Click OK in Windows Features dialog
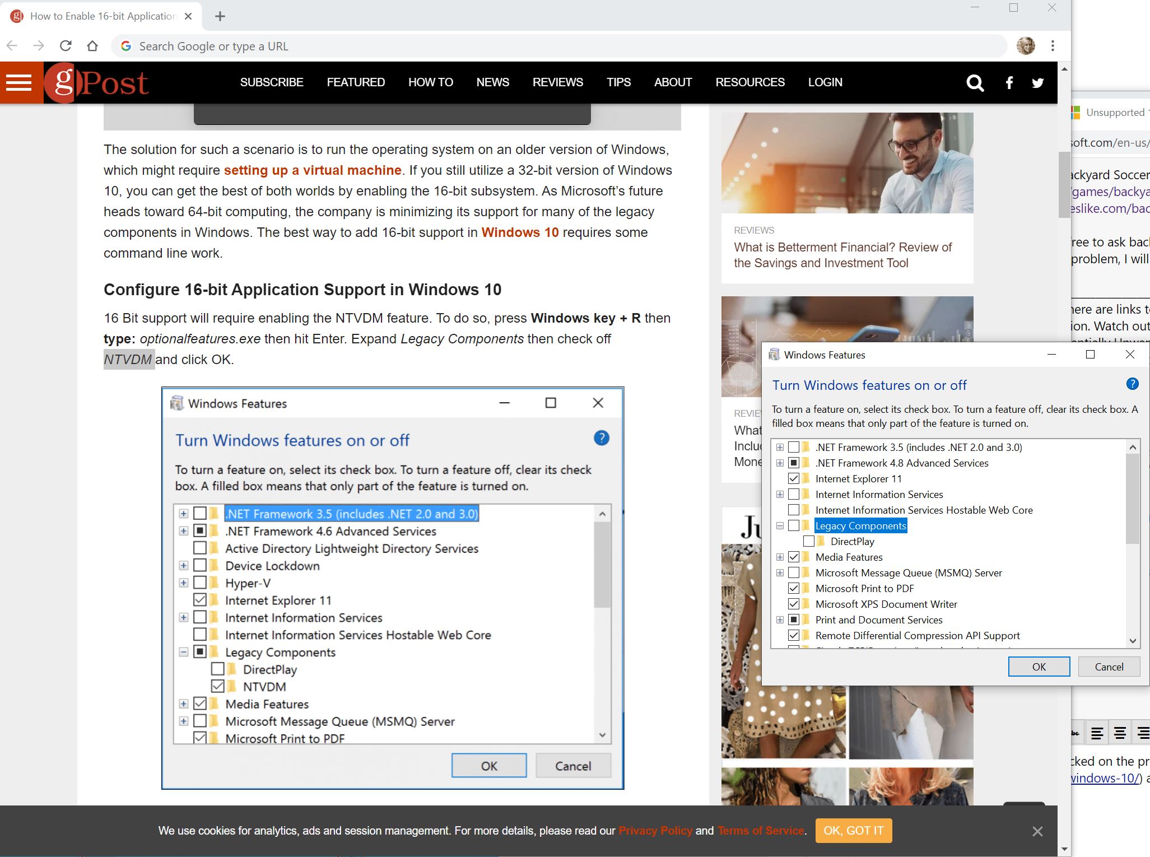 point(1039,667)
